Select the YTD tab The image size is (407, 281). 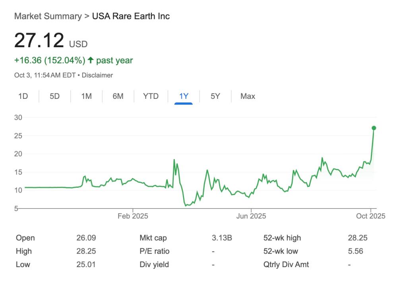pos(151,96)
